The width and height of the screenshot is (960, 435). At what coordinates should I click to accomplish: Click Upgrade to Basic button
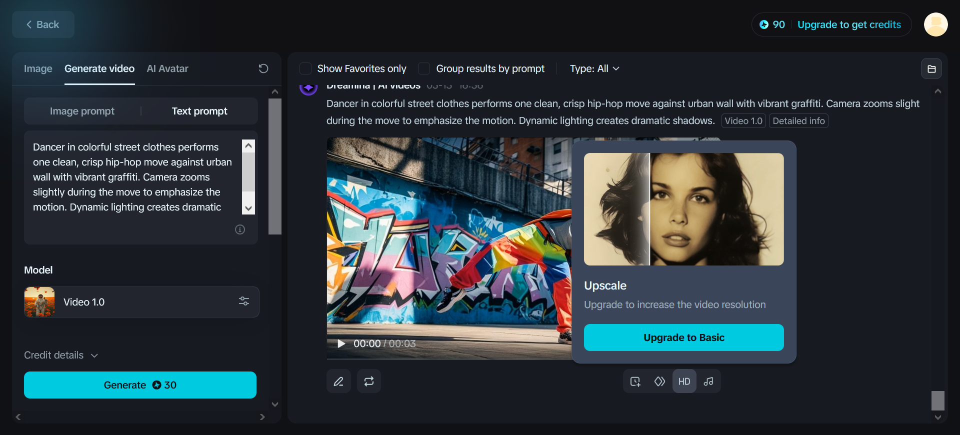(x=684, y=337)
